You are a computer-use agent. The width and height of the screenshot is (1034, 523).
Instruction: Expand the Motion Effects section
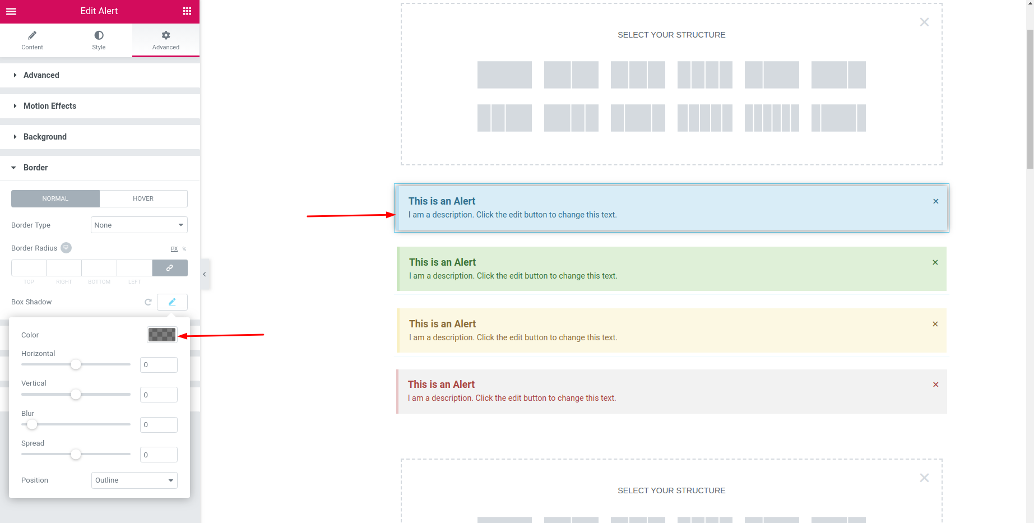point(100,106)
